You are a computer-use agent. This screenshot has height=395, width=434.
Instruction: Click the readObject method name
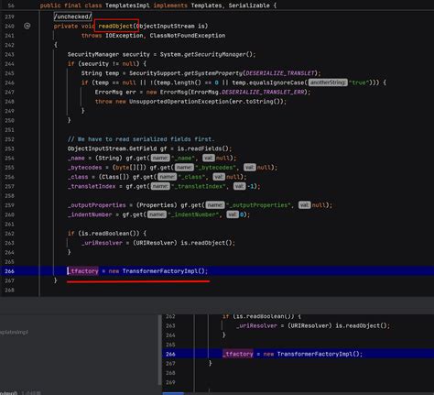(115, 27)
